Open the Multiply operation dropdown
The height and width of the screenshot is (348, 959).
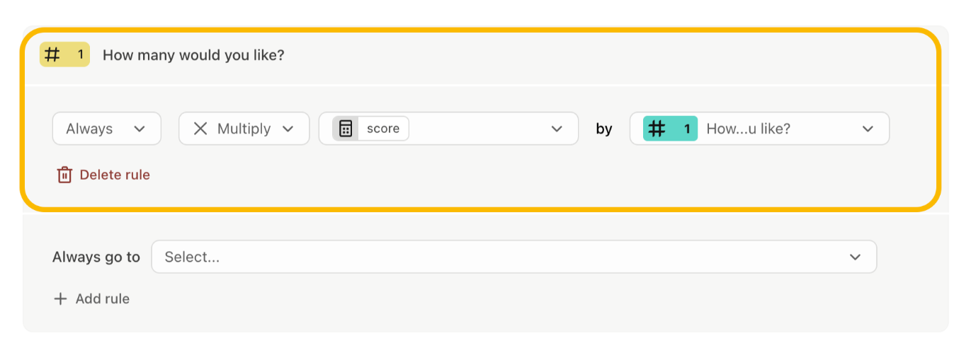tap(244, 129)
